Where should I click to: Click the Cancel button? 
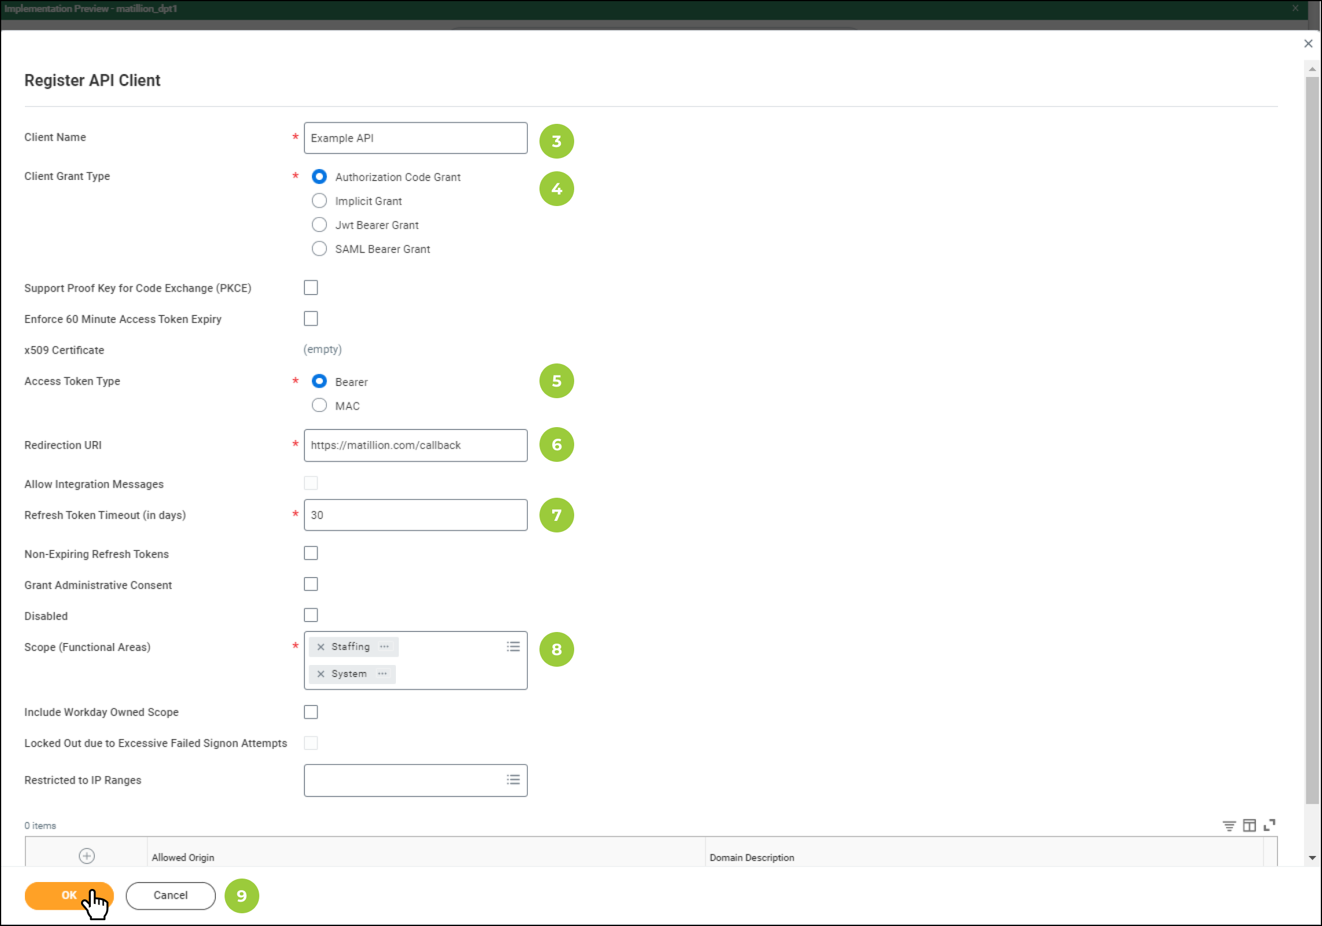(x=171, y=895)
